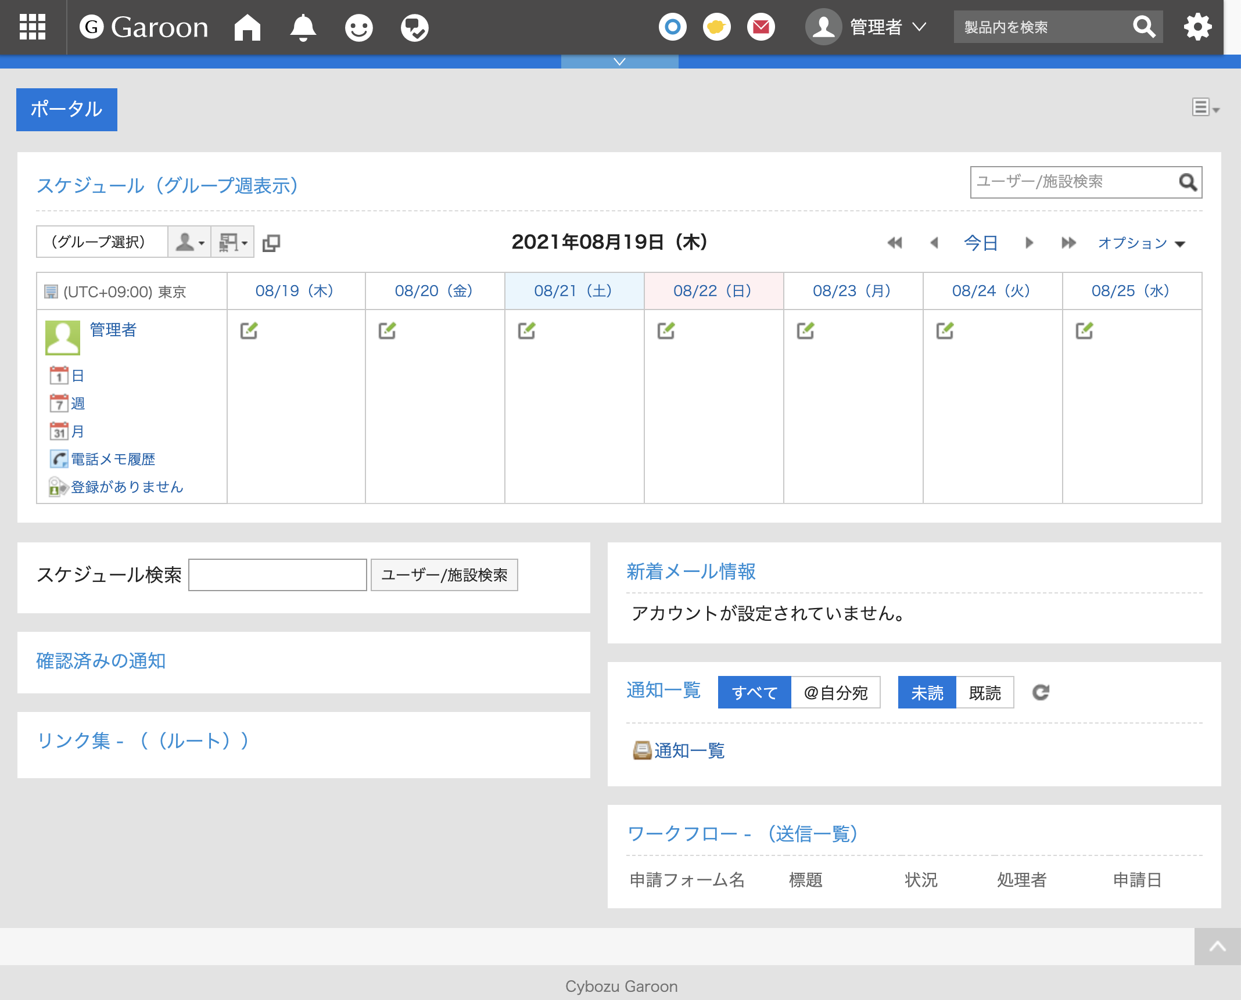Open リンク集 - （（ルート）） link

143,741
